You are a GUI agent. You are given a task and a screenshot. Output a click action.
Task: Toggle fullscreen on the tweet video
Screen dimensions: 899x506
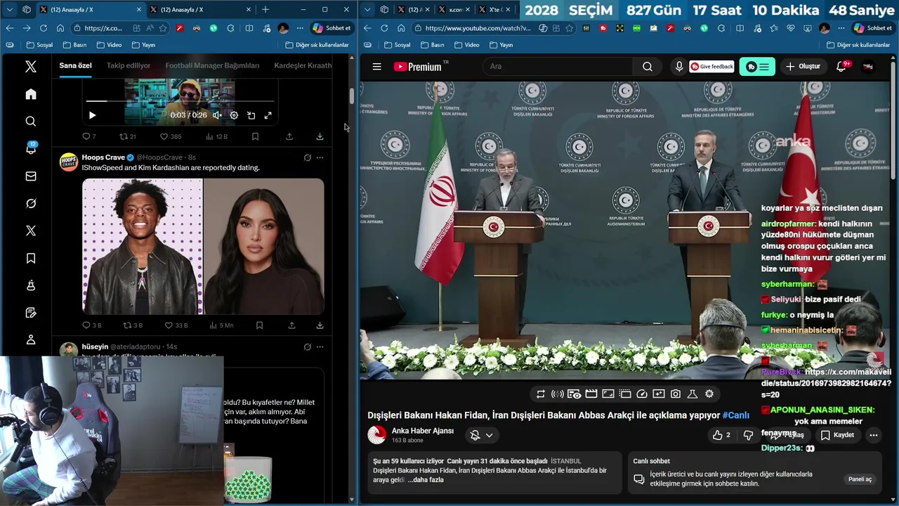[268, 115]
